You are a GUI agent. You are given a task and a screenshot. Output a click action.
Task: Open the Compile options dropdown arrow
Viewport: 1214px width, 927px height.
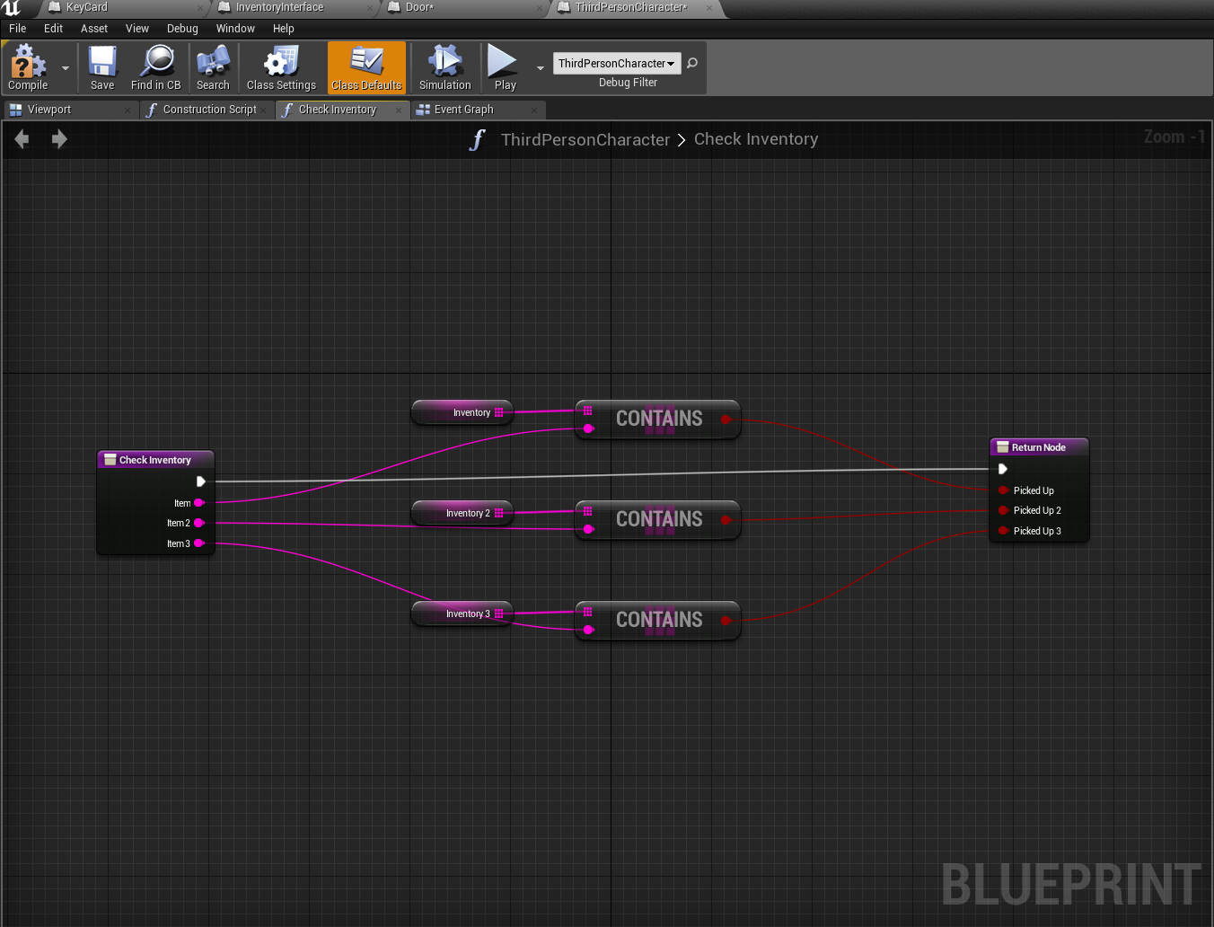pos(65,68)
